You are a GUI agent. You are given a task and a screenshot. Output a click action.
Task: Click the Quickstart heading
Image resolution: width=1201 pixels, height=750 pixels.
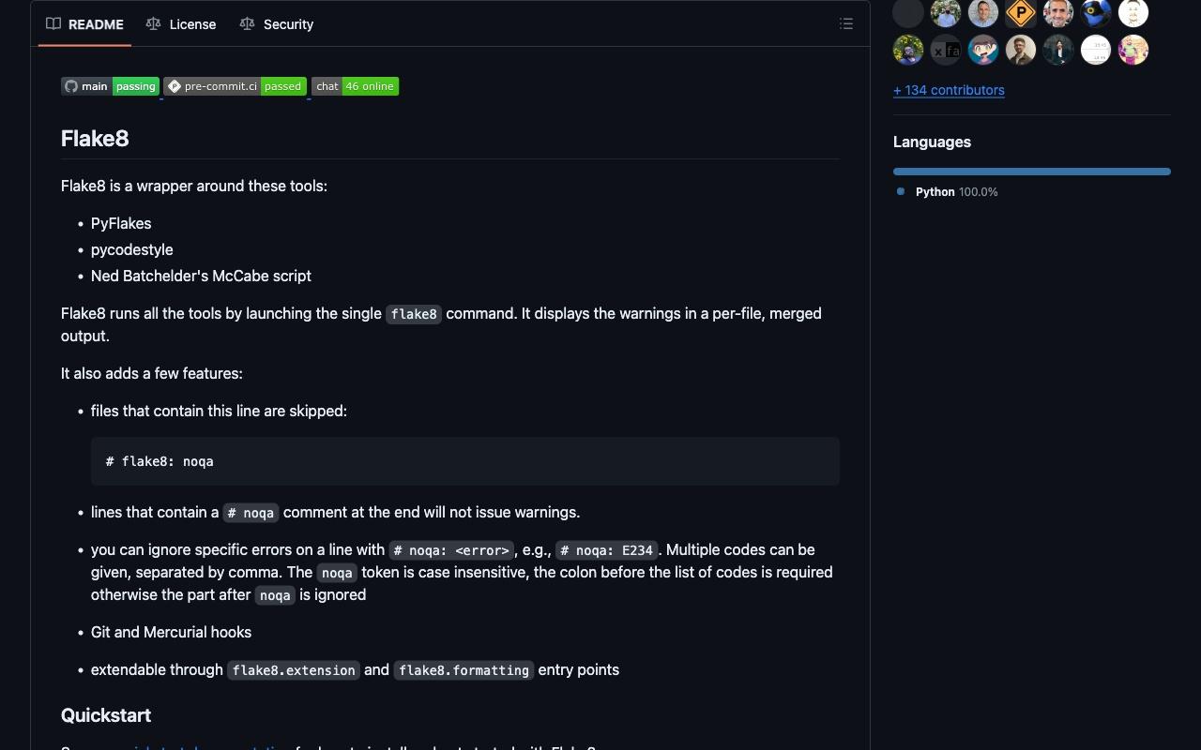tap(106, 715)
